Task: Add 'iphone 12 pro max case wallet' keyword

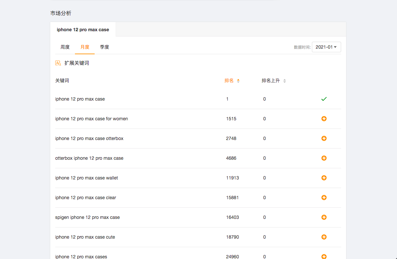Action: coord(324,178)
